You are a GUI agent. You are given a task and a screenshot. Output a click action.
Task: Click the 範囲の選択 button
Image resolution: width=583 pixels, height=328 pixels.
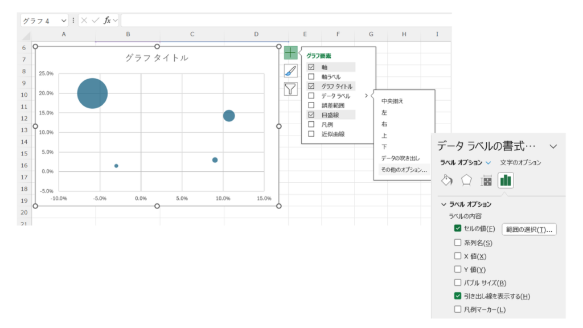pos(529,229)
